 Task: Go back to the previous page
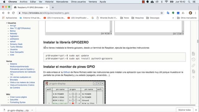(3, 13)
